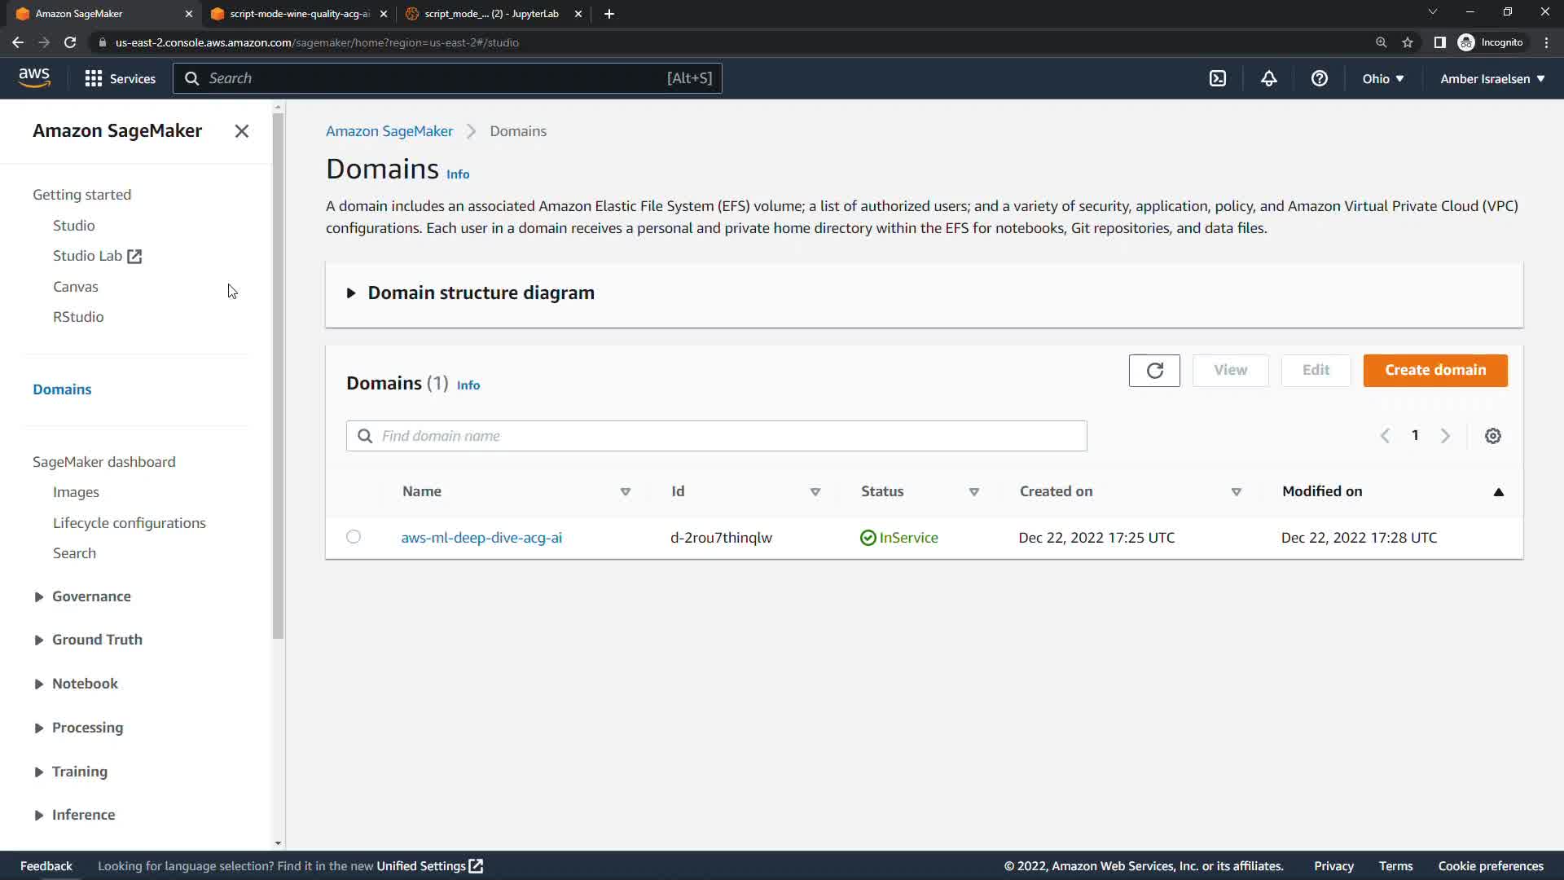Open Studio in the sidebar
The height and width of the screenshot is (880, 1564).
73,226
